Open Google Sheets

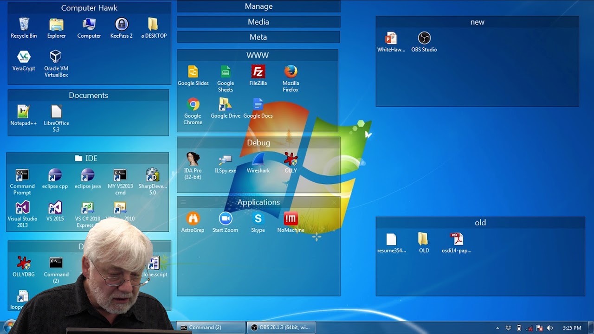[x=226, y=78]
